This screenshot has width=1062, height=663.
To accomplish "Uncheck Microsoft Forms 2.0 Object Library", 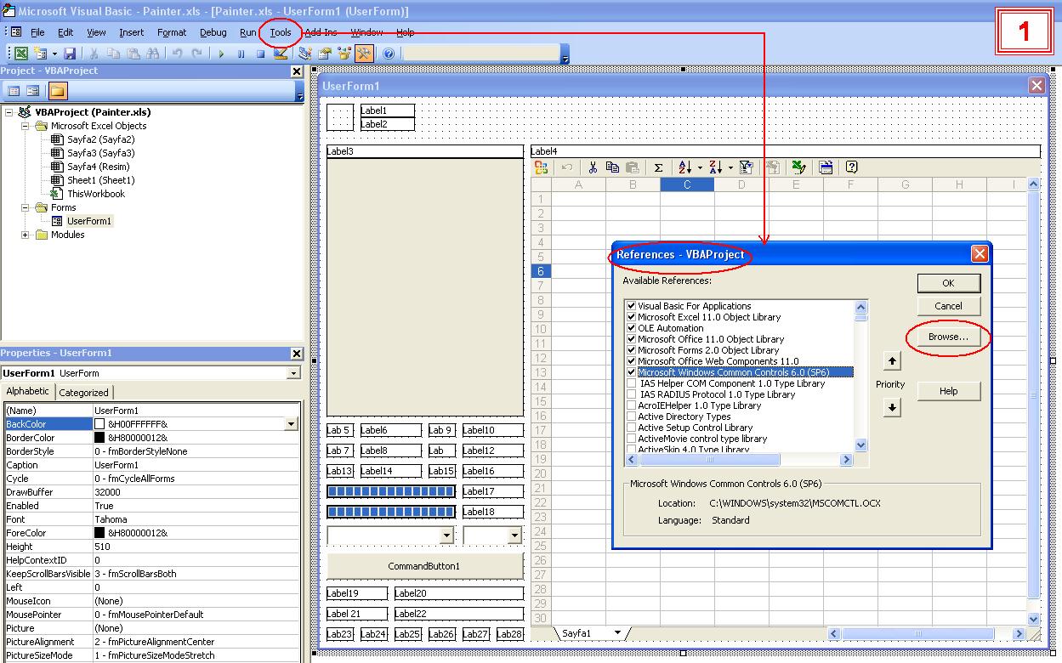I will (631, 349).
